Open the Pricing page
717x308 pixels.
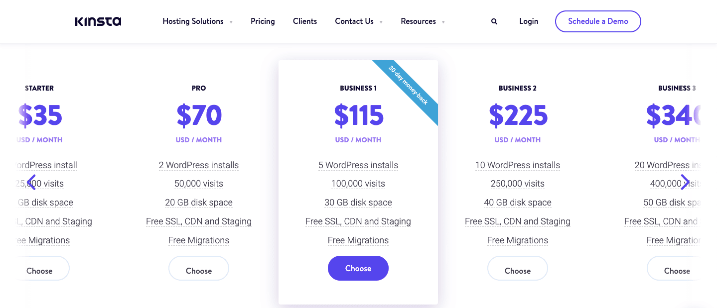pos(263,21)
